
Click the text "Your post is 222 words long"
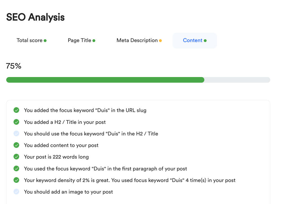(56, 157)
